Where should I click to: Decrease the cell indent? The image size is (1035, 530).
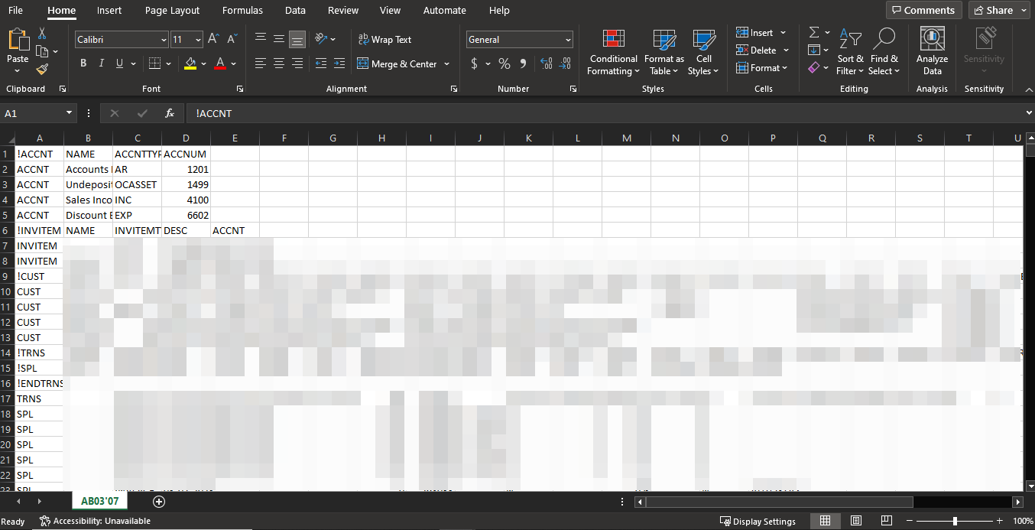point(321,63)
